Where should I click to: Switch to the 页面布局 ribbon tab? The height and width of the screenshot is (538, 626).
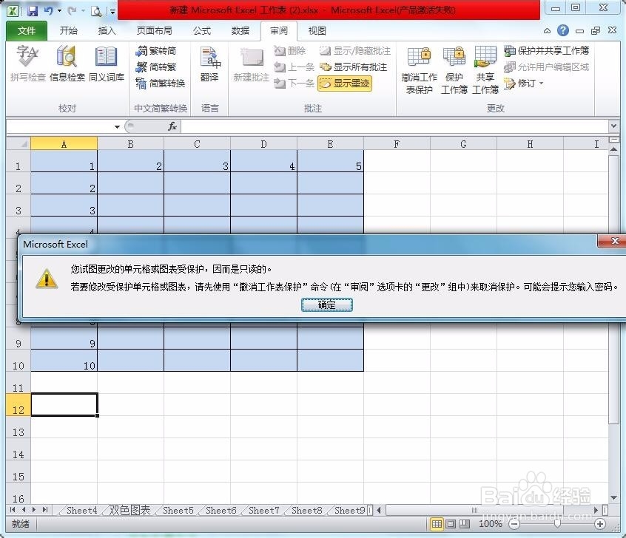154,31
